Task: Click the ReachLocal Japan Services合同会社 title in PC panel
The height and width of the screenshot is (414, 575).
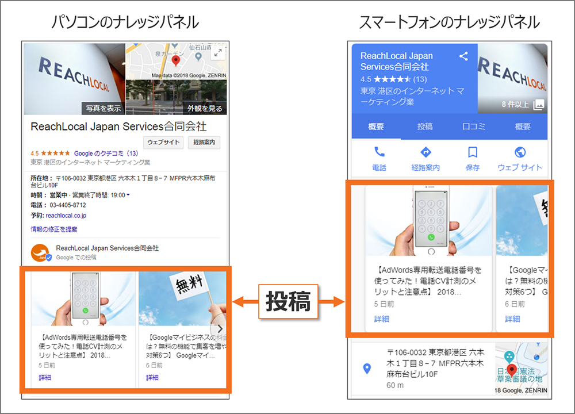Action: point(118,126)
